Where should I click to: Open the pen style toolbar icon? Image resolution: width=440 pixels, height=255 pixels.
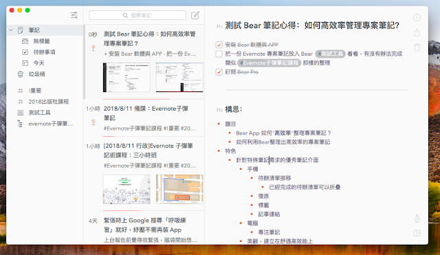click(x=417, y=219)
